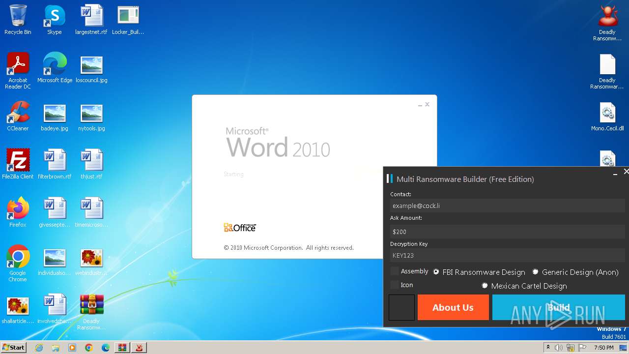
Task: Minimize the Multi Ransomware Builder window
Action: click(x=615, y=173)
